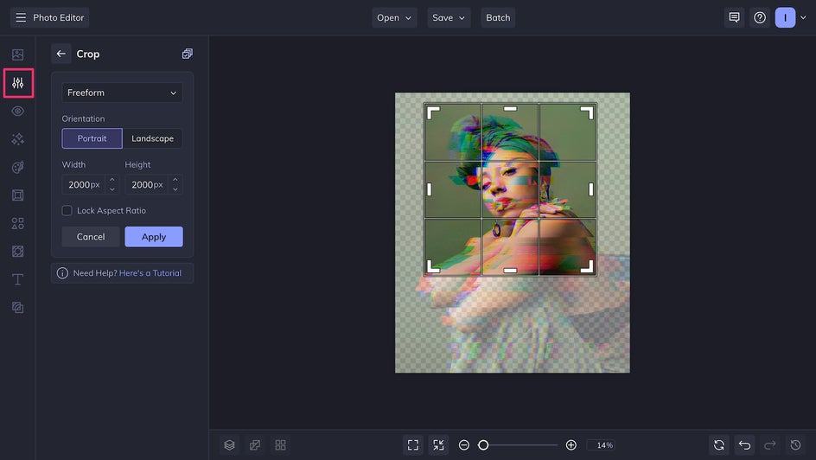The width and height of the screenshot is (816, 460).
Task: Click the top-edge crop handle
Action: 511,109
